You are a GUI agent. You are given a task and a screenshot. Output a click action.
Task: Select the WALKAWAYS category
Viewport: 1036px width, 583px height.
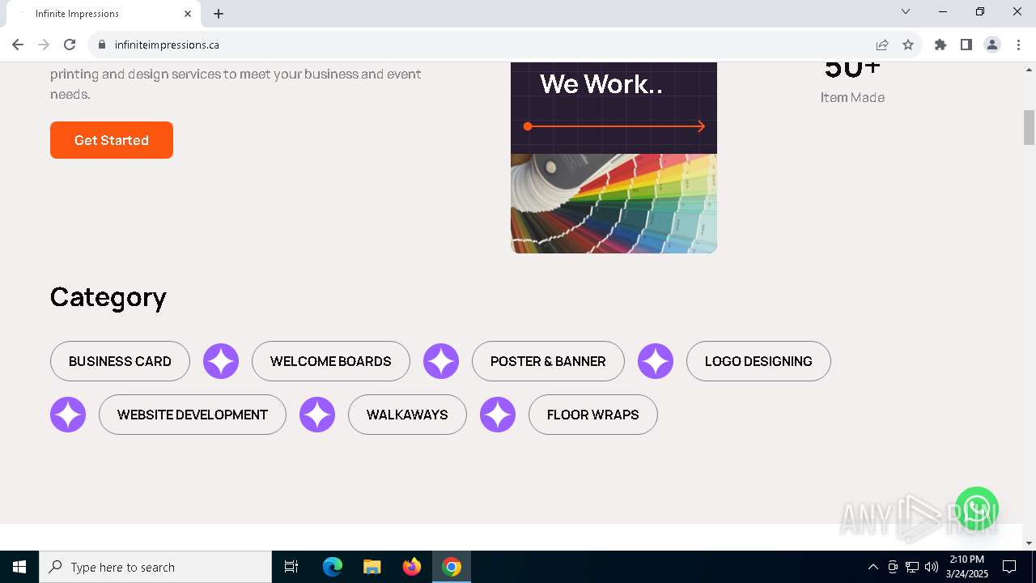pyautogui.click(x=407, y=415)
